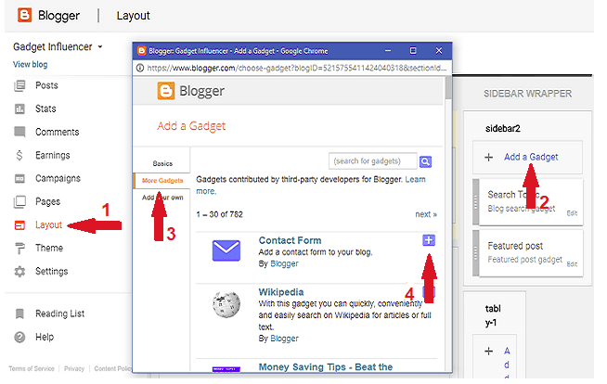Click the Pages icon in sidebar
The height and width of the screenshot is (384, 607).
click(x=19, y=202)
